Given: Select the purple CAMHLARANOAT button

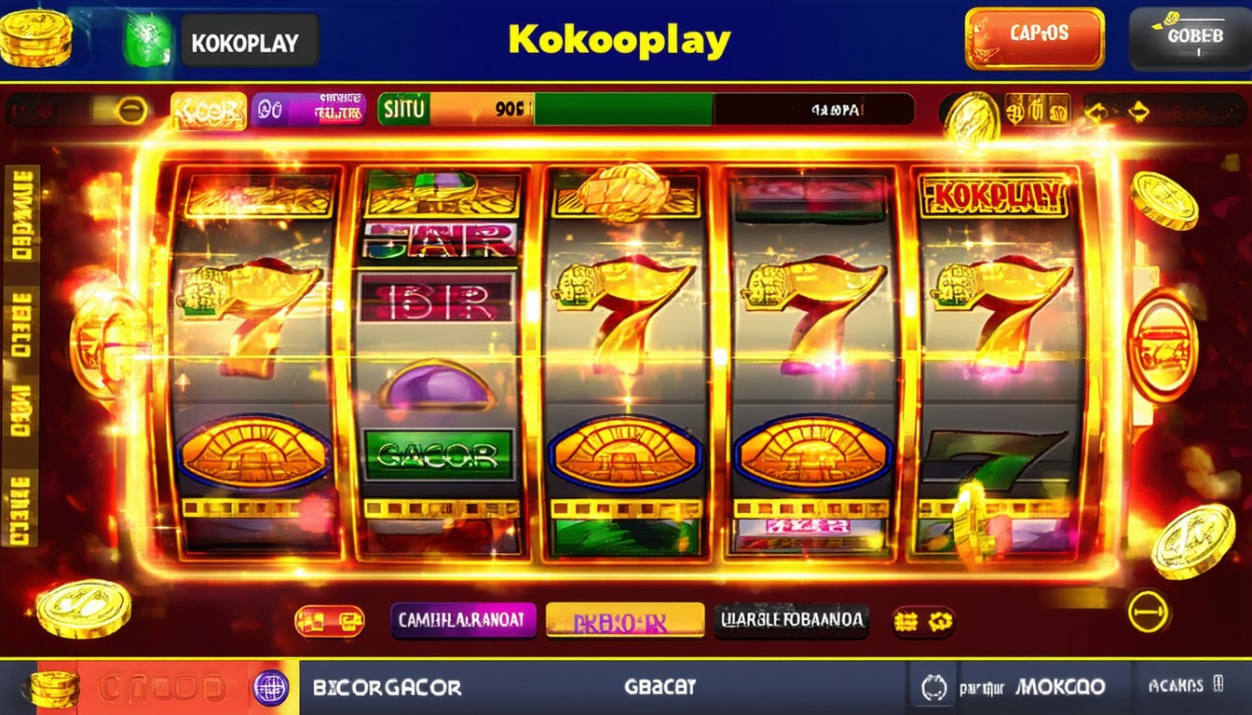Looking at the screenshot, I should [464, 620].
